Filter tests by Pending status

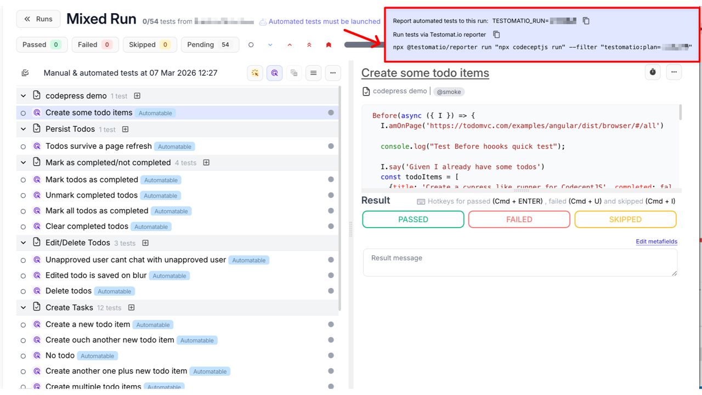(210, 45)
